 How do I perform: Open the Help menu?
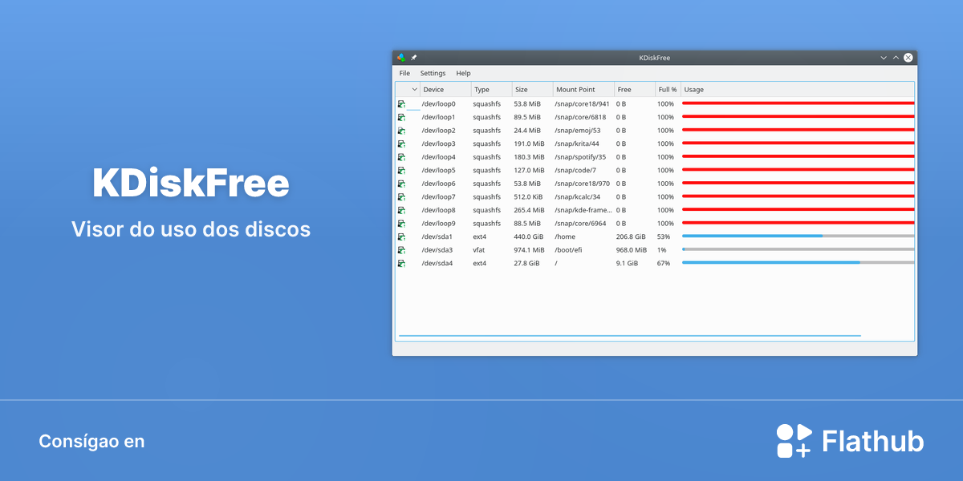[x=463, y=73]
